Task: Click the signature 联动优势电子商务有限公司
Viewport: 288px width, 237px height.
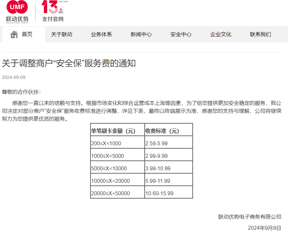Action: (250, 217)
